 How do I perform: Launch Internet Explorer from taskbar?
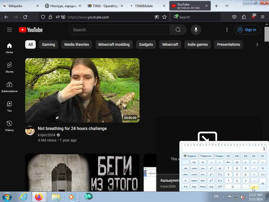(x=23, y=197)
